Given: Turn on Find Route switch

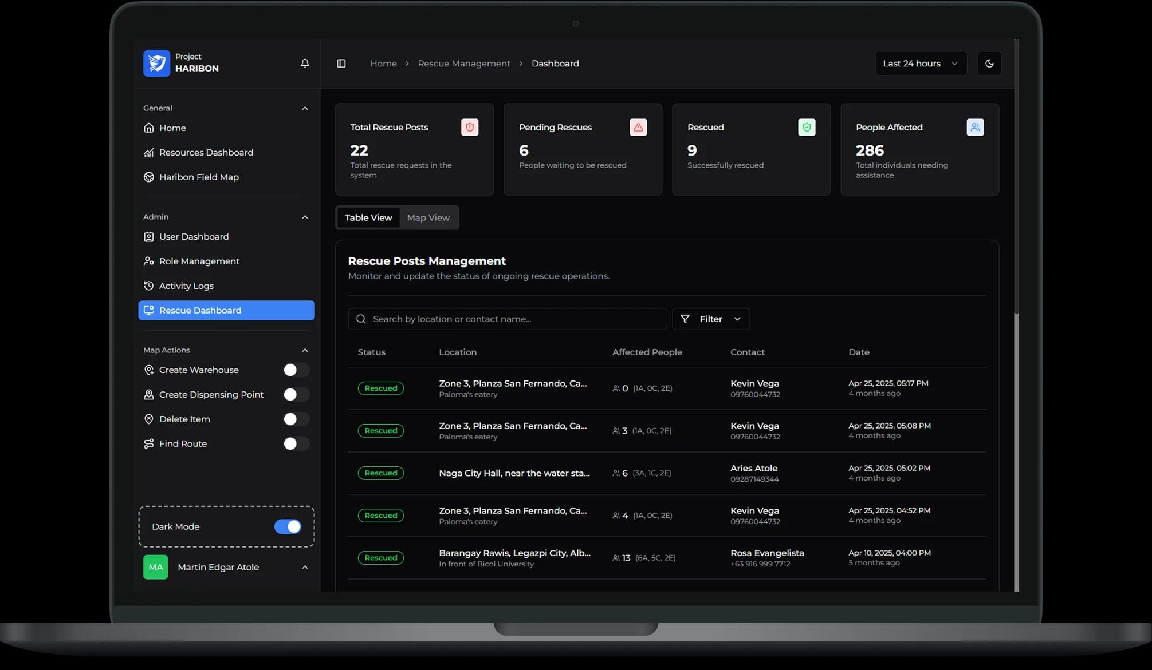Looking at the screenshot, I should pos(296,444).
